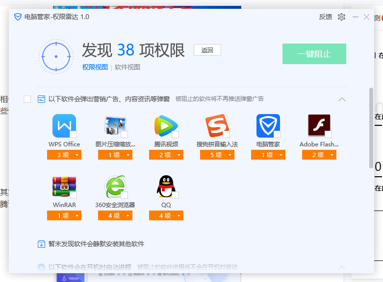Click the 以下软件会弹出营销广告 heading
Screen dimensions: 383x282
tap(109, 99)
